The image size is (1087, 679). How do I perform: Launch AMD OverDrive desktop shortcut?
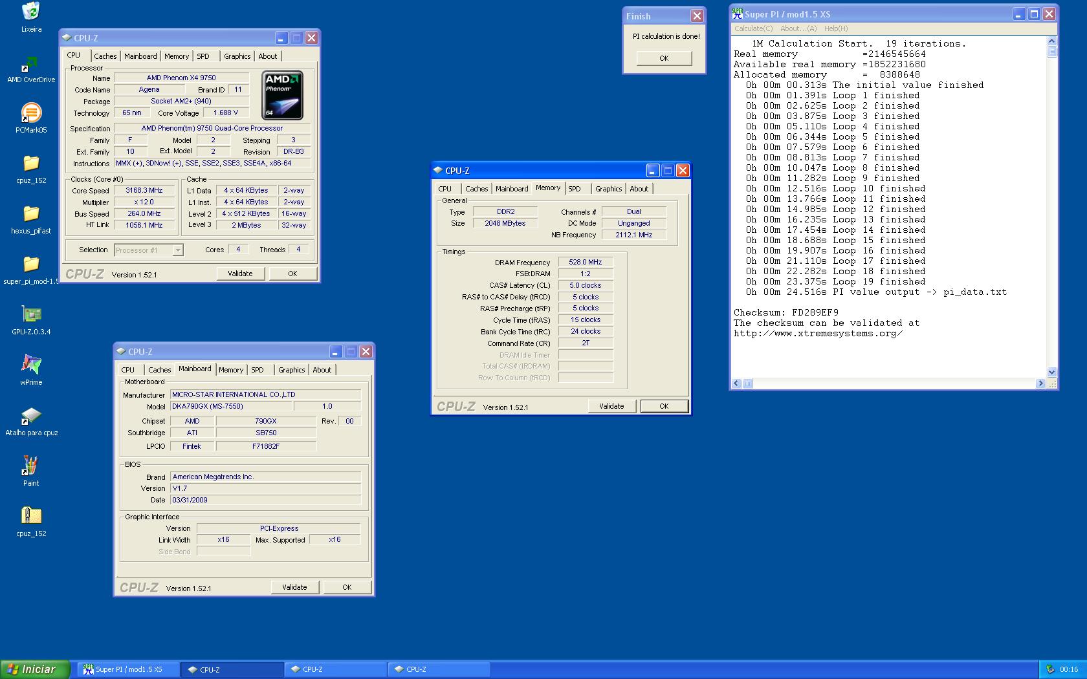coord(31,63)
